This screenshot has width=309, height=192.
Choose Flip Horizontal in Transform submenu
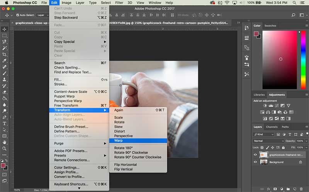[138, 165]
